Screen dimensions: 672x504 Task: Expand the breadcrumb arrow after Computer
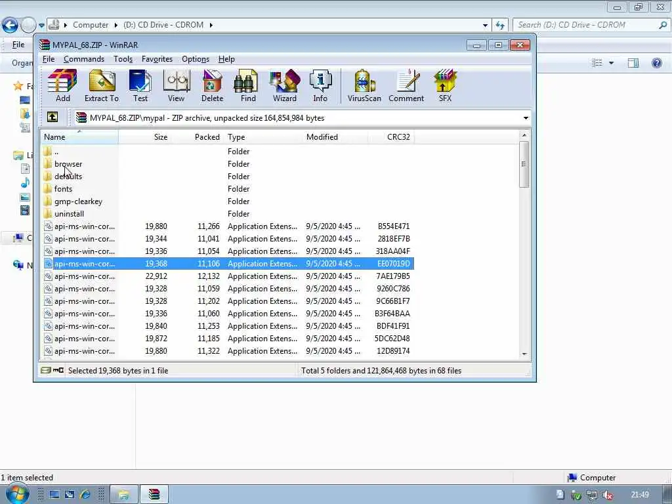tap(115, 26)
